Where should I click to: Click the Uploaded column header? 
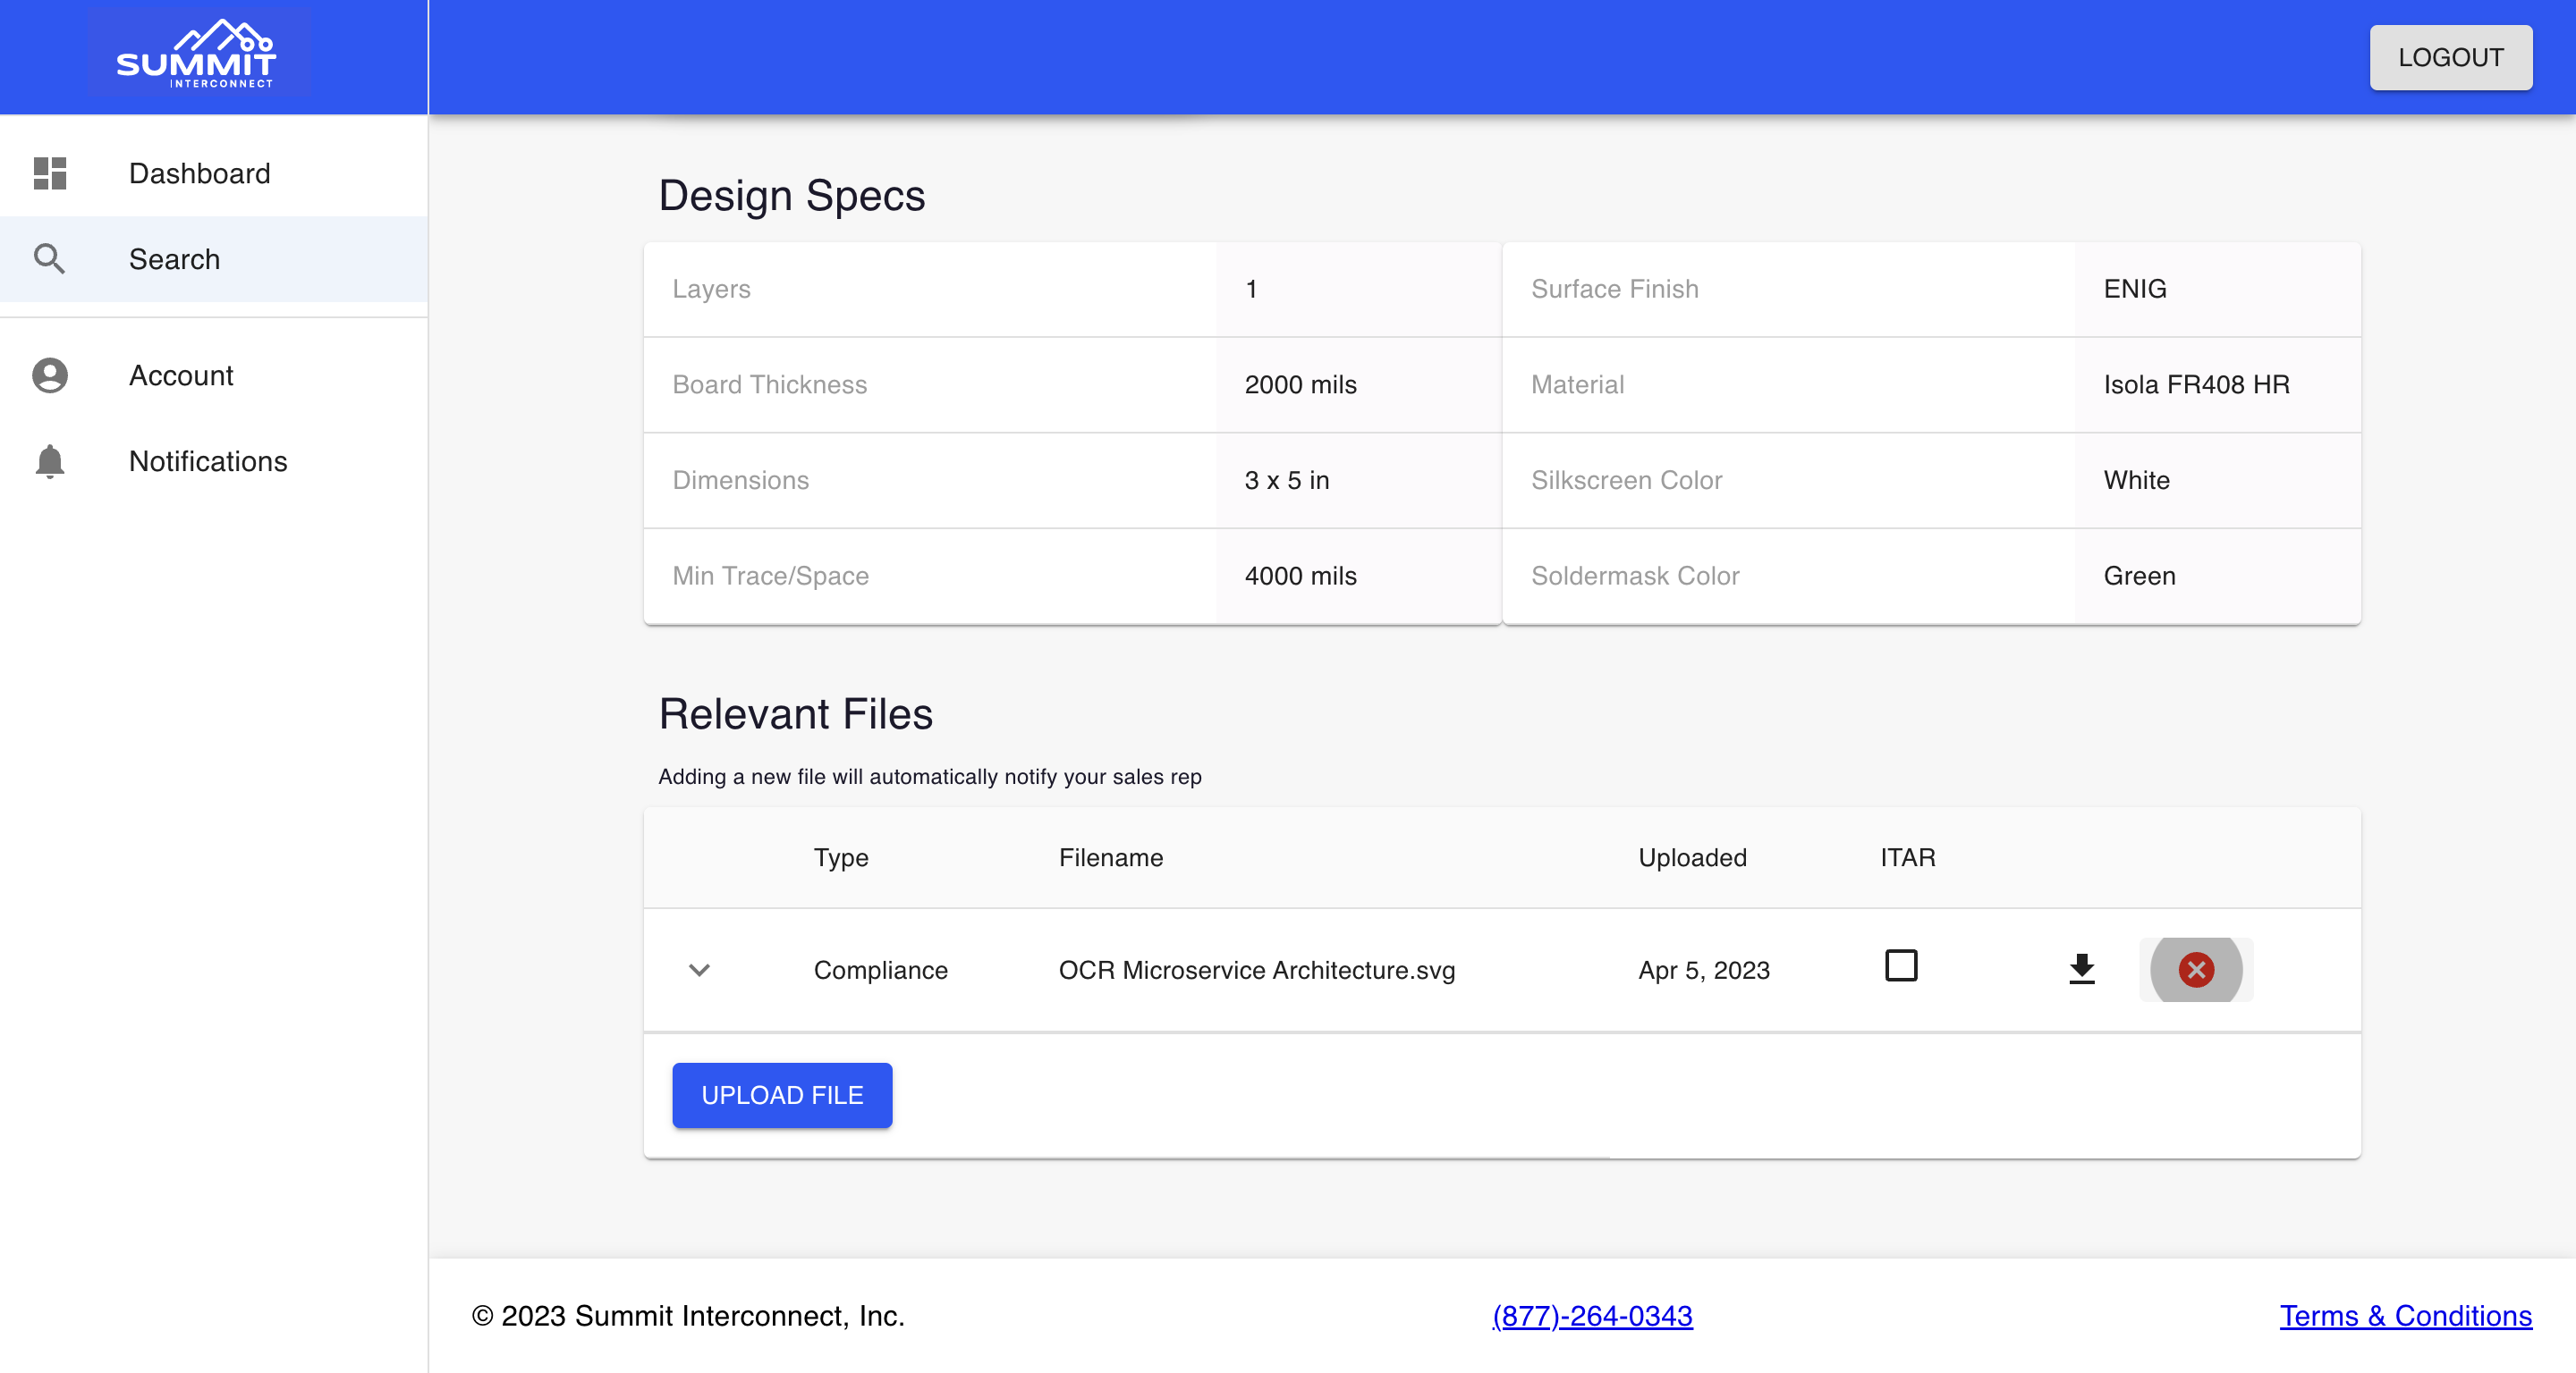click(1693, 857)
